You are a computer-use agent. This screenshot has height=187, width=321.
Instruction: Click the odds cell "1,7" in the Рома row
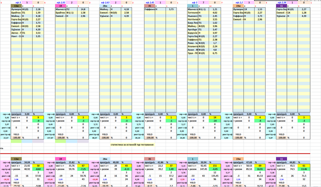215,43
